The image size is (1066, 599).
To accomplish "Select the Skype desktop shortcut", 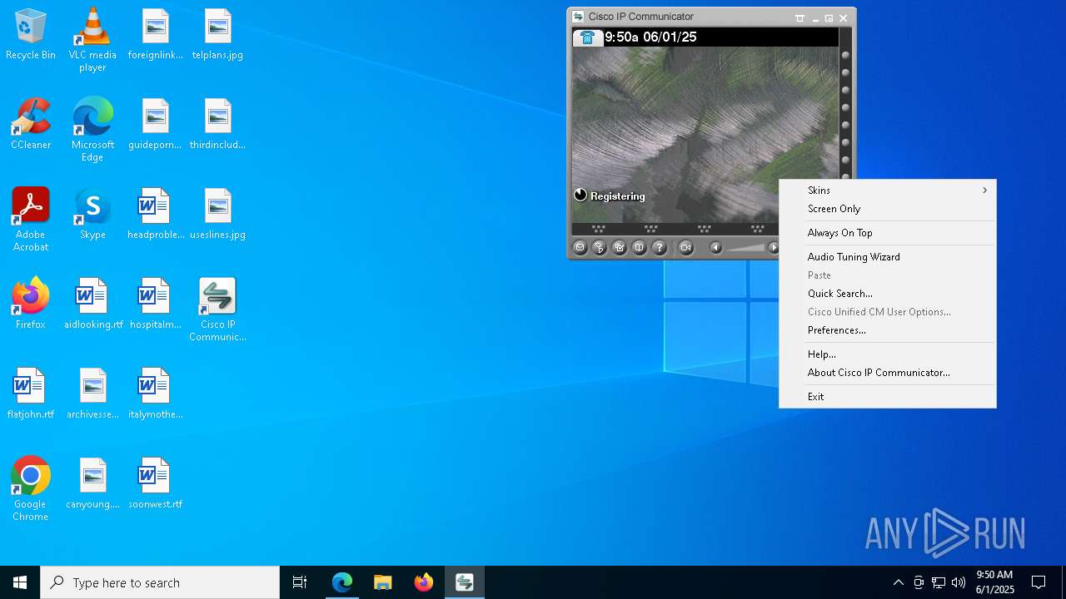I will (x=92, y=215).
